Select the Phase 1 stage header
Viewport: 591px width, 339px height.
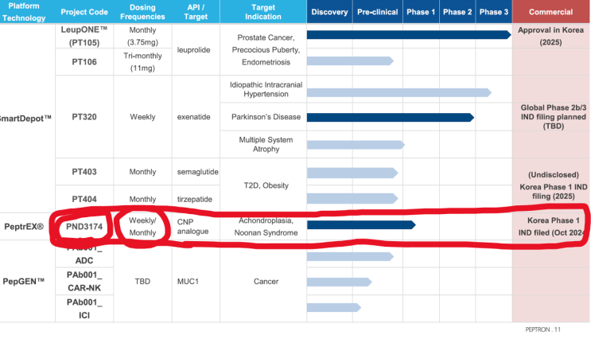pyautogui.click(x=421, y=12)
